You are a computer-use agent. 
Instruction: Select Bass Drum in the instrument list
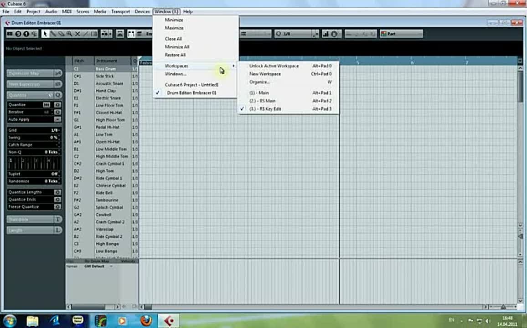pos(109,68)
